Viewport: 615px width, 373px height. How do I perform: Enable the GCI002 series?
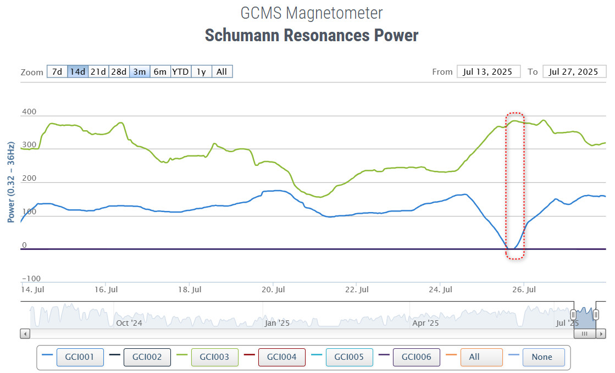click(147, 357)
